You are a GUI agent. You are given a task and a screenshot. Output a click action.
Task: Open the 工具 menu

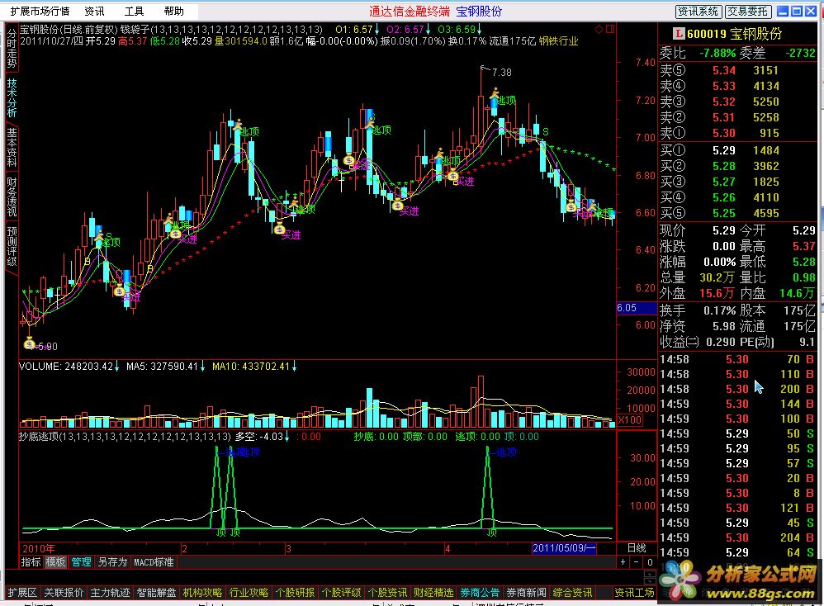pyautogui.click(x=134, y=11)
